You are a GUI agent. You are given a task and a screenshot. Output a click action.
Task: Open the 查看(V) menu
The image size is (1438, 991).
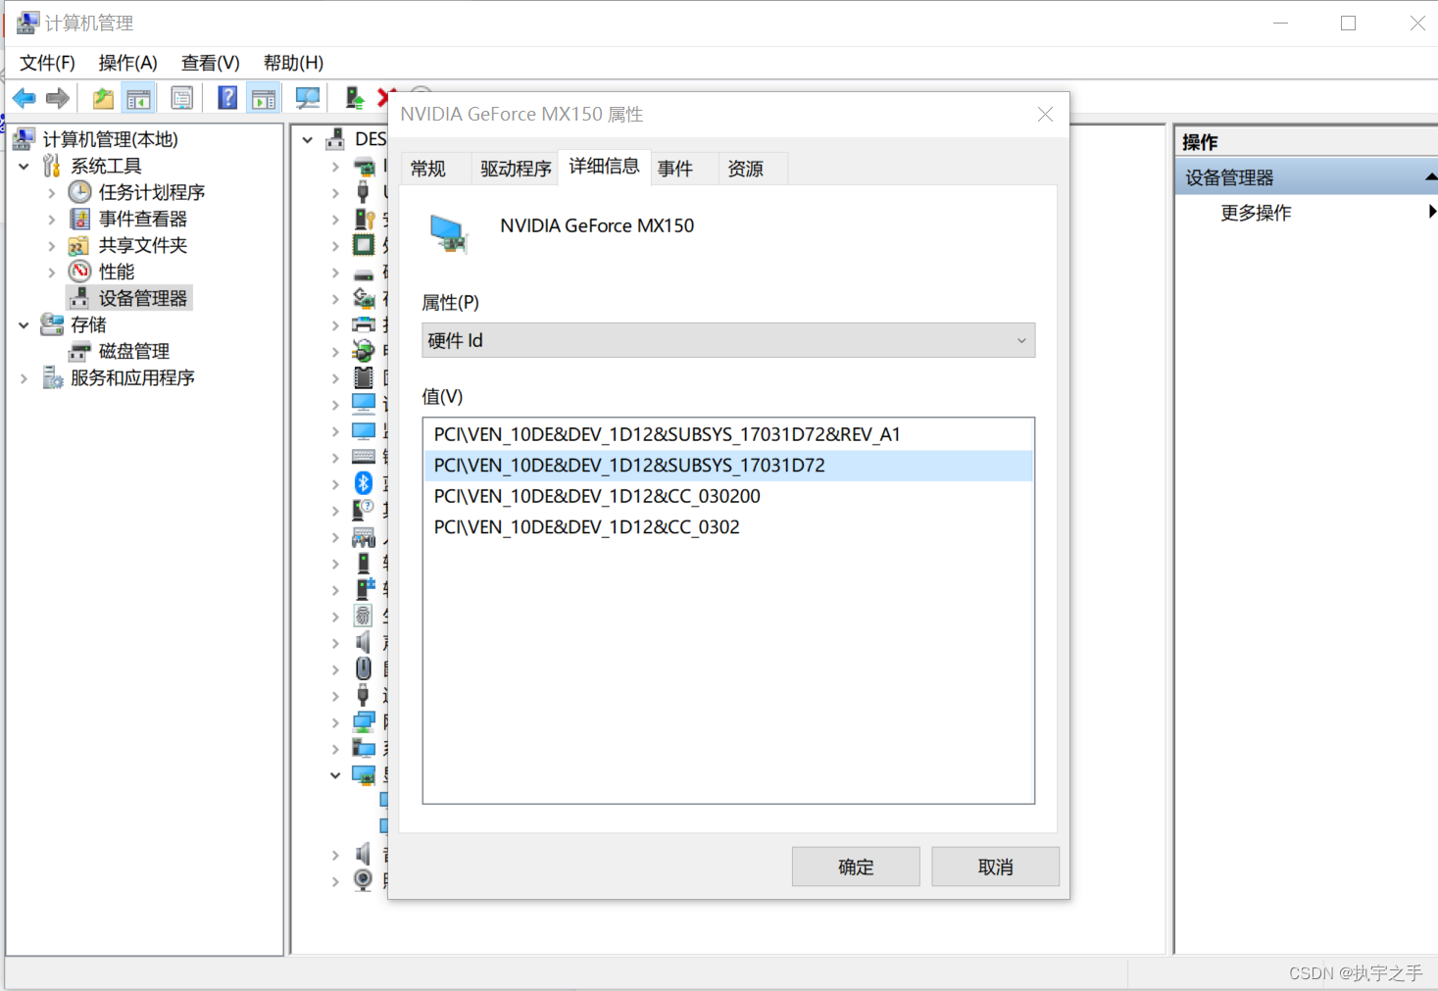pyautogui.click(x=210, y=63)
